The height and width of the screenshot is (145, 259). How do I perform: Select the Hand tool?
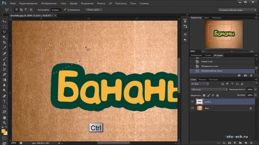(x=4, y=118)
